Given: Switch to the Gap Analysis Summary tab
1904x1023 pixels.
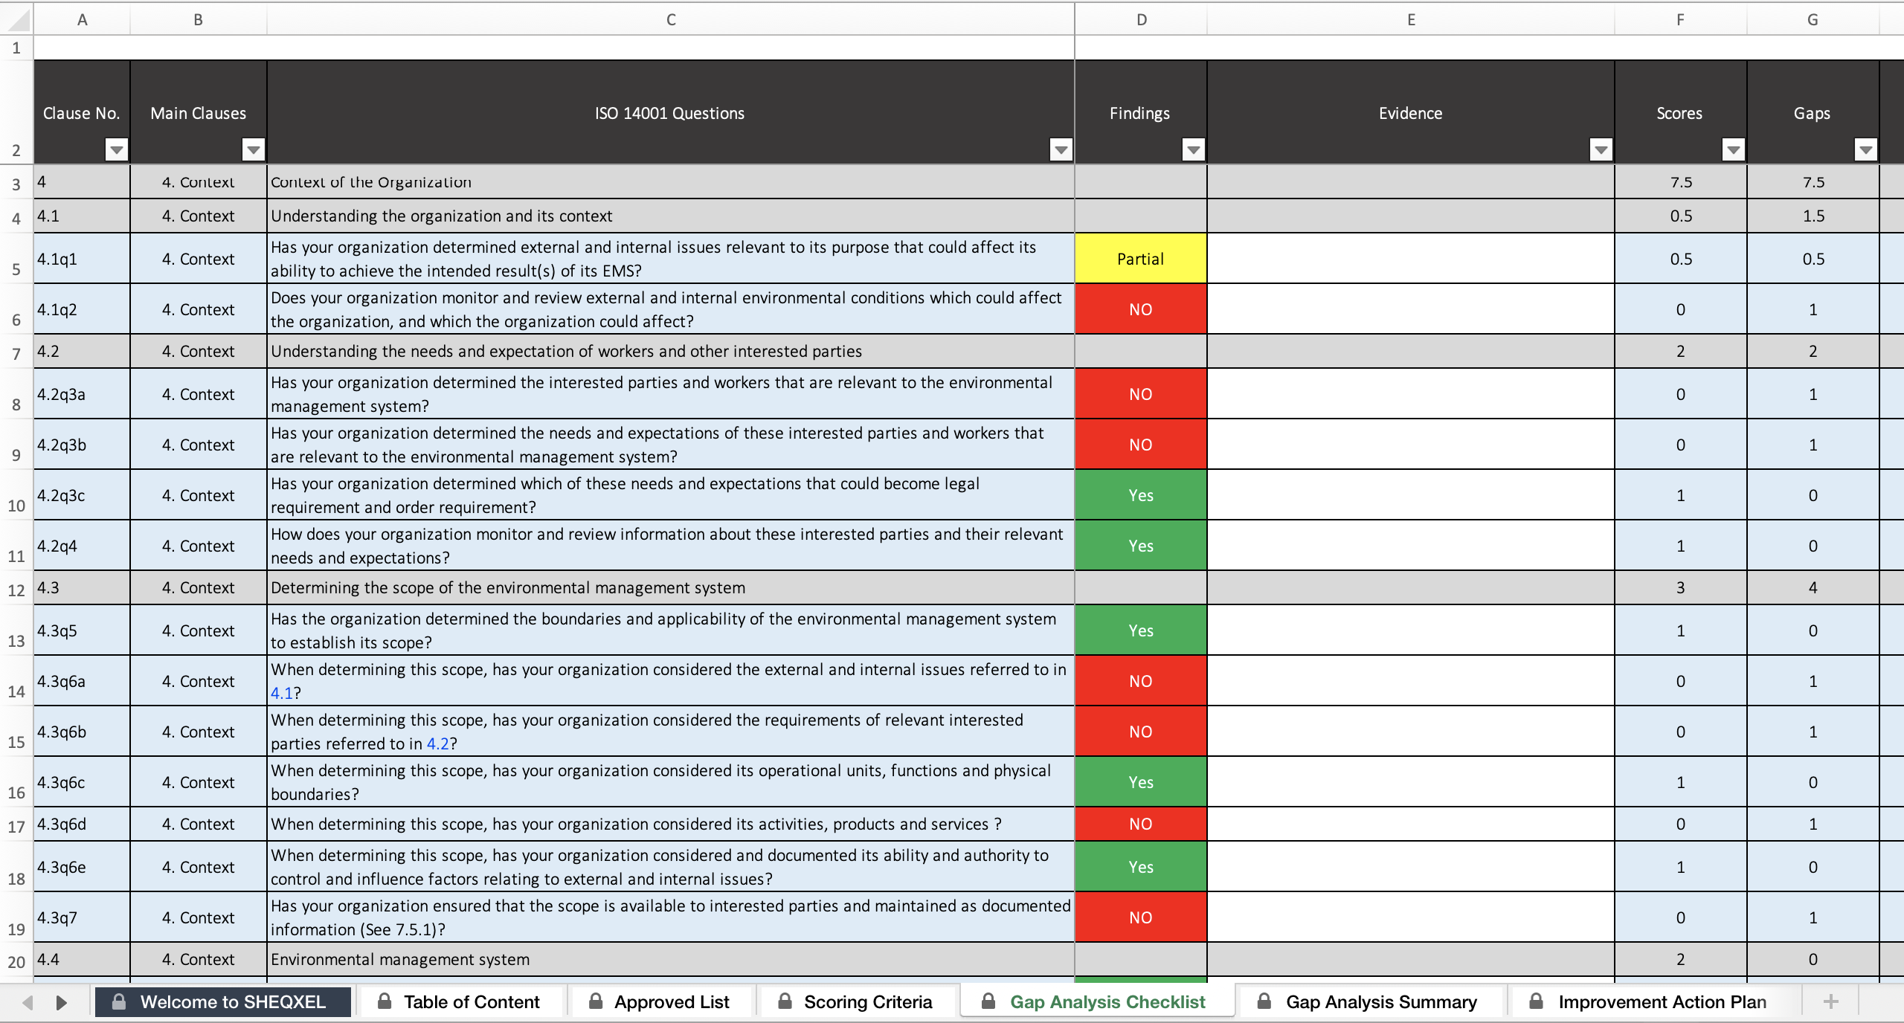Looking at the screenshot, I should [1380, 1001].
